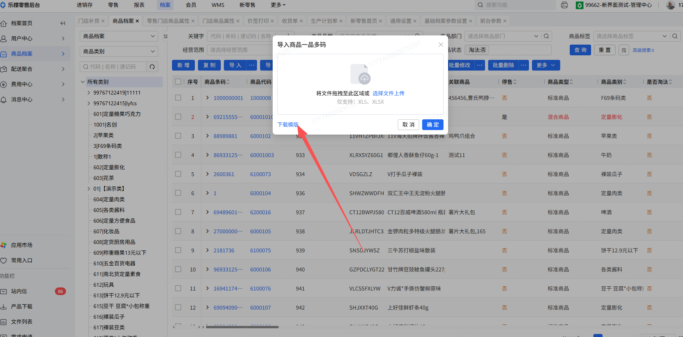This screenshot has height=337, width=683.
Task: Expand 高级搜索 options
Action: coord(643,50)
